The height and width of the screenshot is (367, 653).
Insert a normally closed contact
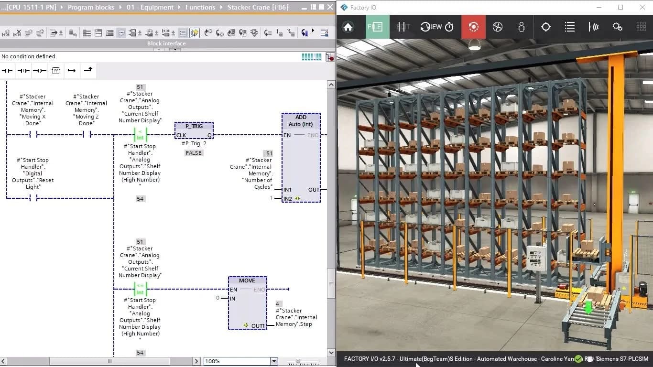pyautogui.click(x=23, y=71)
